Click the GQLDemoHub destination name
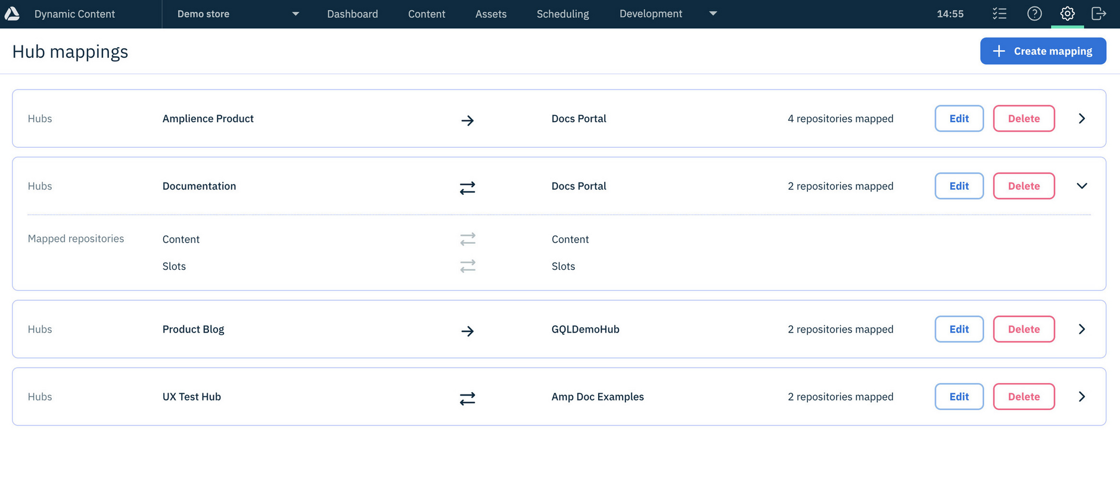Viewport: 1120px width, 494px height. (585, 329)
